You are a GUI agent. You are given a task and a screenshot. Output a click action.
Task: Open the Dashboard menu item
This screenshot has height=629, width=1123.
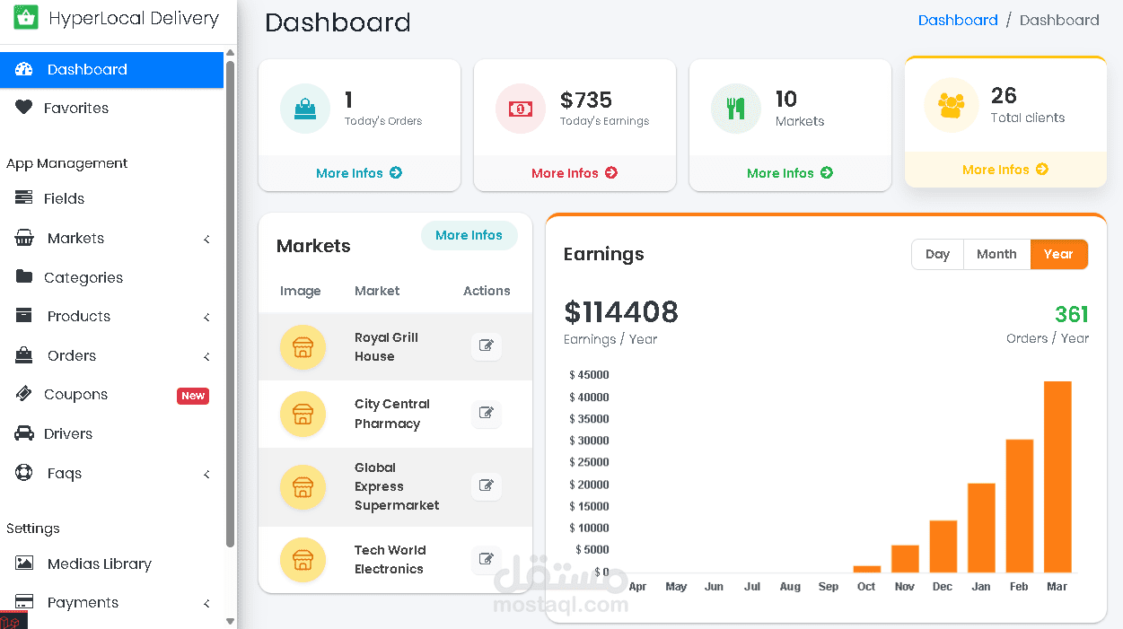[x=111, y=70]
